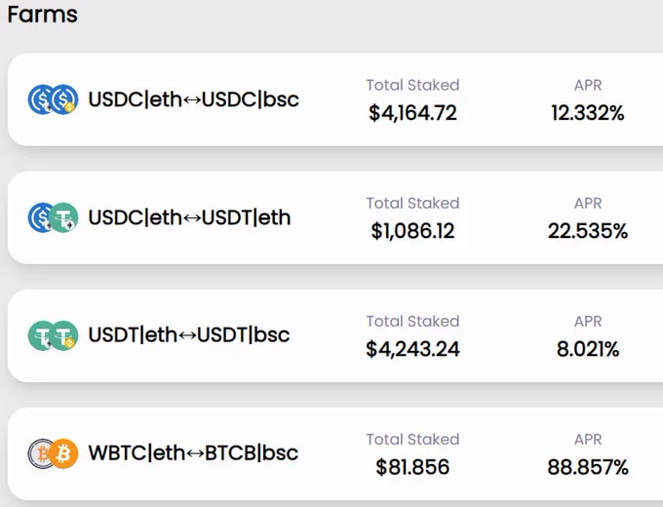663x507 pixels.
Task: Click the WBTC token icon
Action: tap(40, 453)
